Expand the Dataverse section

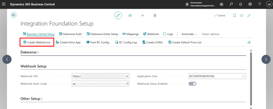coord(30,52)
